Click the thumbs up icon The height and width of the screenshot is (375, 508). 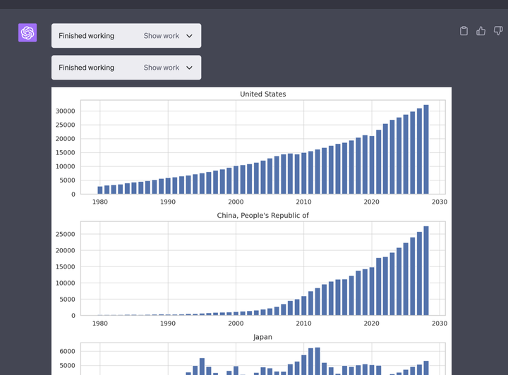pos(480,31)
